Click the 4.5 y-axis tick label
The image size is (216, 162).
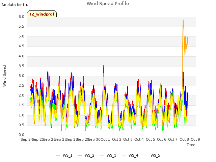point(21,46)
